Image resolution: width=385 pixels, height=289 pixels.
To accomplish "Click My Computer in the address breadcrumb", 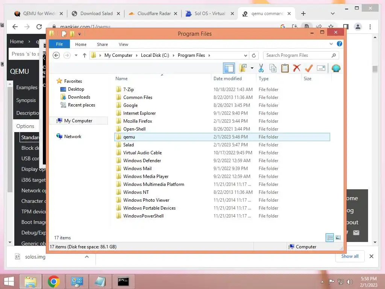I will (118, 55).
